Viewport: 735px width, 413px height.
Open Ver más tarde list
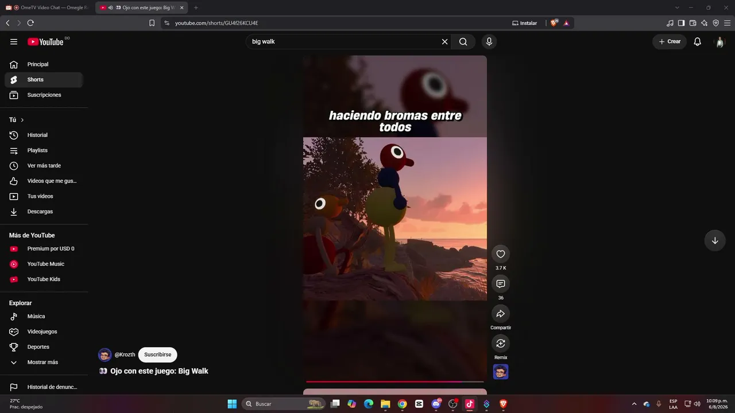(x=44, y=166)
